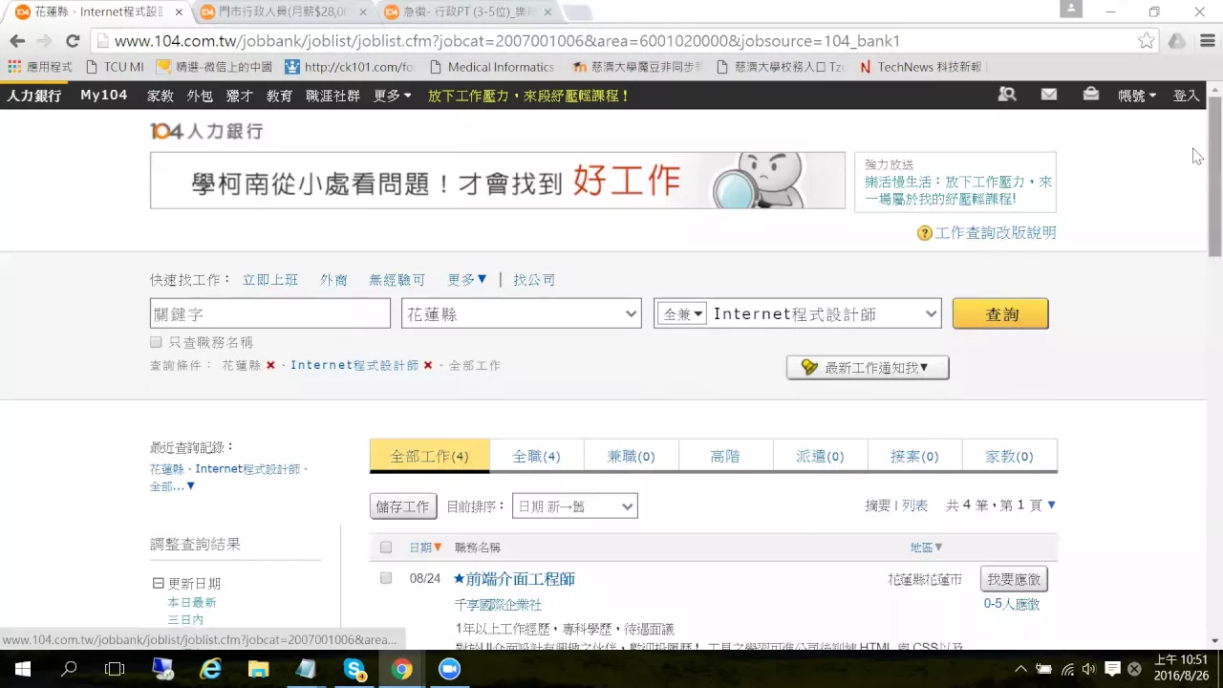Screen dimensions: 1223x688
Task: Open the Medical Informatics bookmark
Action: point(492,67)
